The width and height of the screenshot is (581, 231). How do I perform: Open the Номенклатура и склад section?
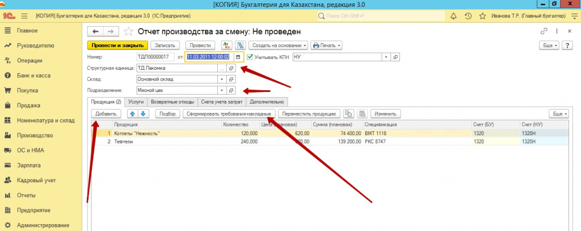(x=45, y=120)
